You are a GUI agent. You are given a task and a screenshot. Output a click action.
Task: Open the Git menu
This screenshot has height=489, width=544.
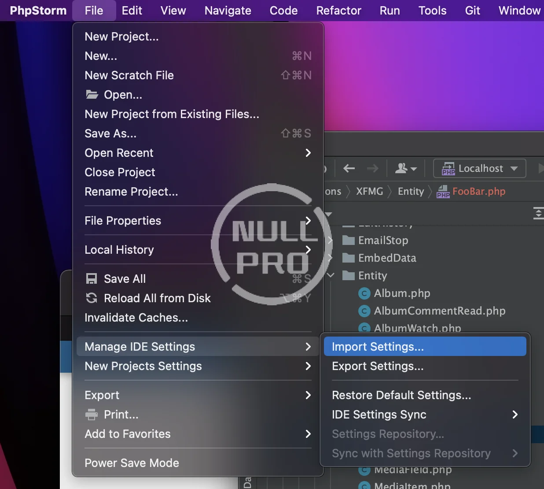[472, 11]
